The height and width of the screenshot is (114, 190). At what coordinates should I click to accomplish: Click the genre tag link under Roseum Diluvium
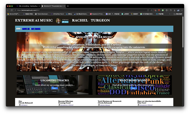click(x=67, y=105)
